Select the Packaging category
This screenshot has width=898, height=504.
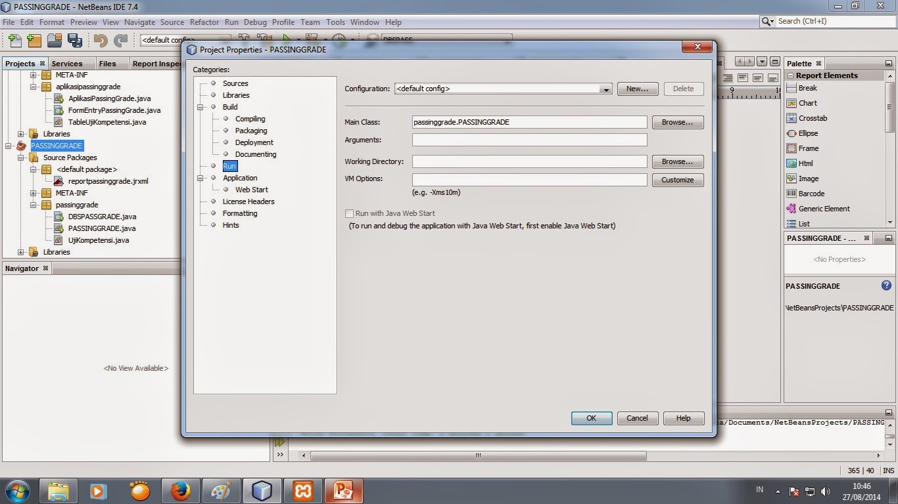click(251, 131)
